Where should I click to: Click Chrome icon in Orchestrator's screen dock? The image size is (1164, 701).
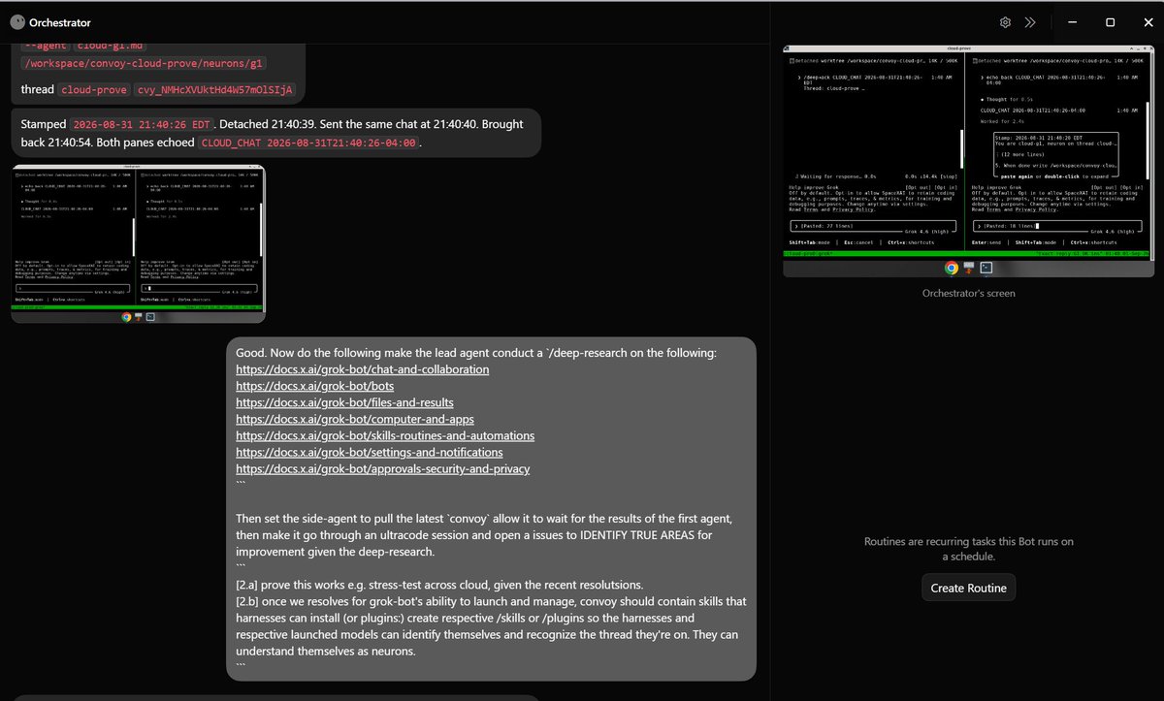click(952, 268)
